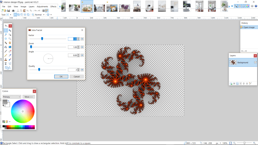Swap the primary and secondary colors

(9, 101)
